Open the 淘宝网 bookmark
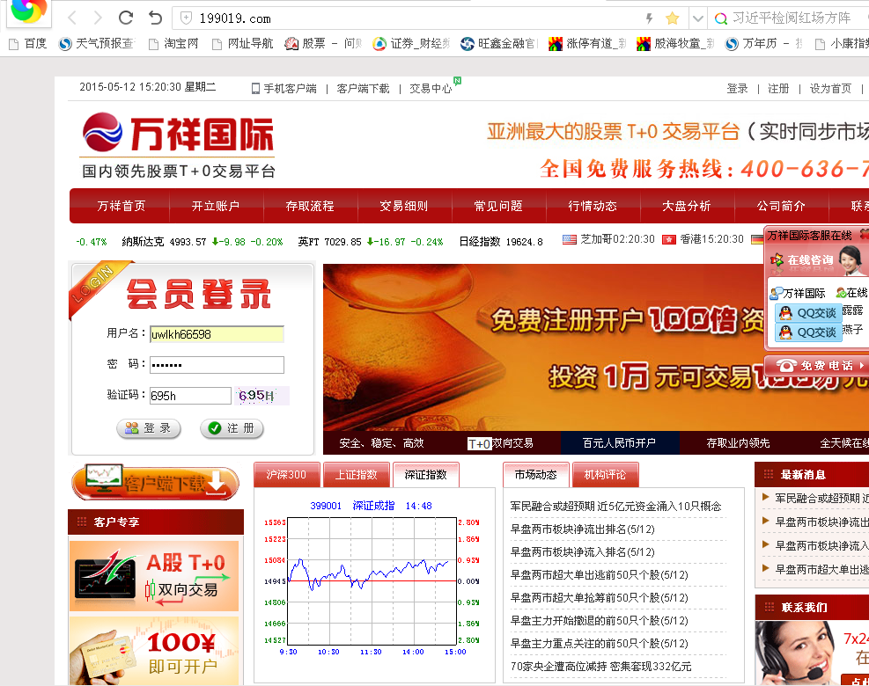The image size is (869, 686). [x=173, y=43]
